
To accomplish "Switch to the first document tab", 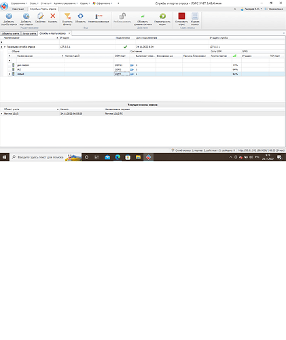I will coord(10,33).
